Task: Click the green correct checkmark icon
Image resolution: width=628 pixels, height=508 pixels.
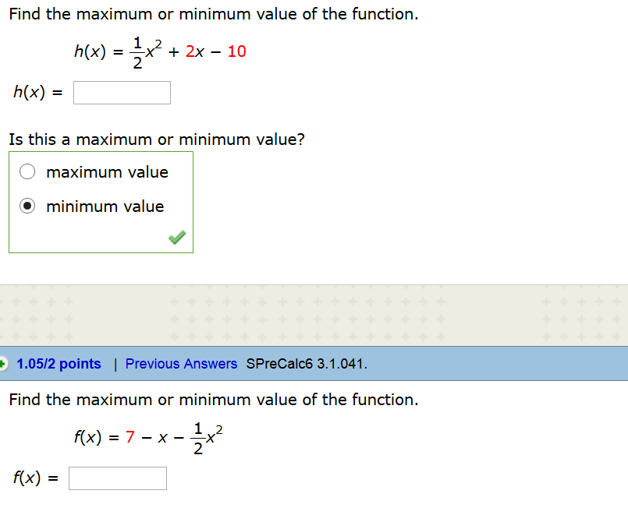Action: (176, 237)
